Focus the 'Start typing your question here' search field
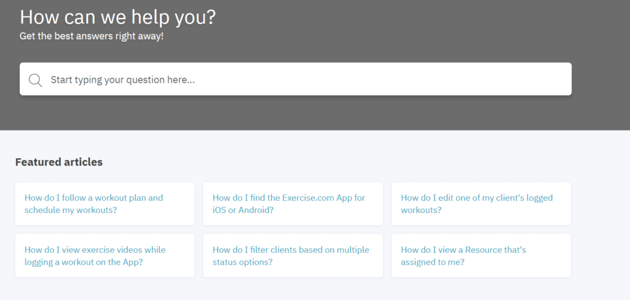630x300 pixels. (246, 80)
